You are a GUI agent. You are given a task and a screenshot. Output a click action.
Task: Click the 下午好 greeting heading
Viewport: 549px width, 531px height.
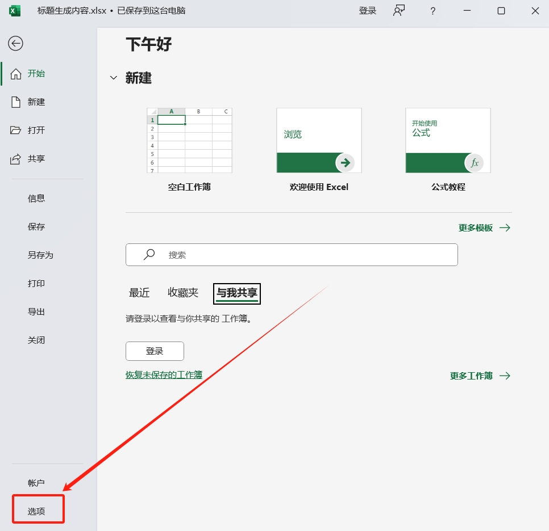149,44
